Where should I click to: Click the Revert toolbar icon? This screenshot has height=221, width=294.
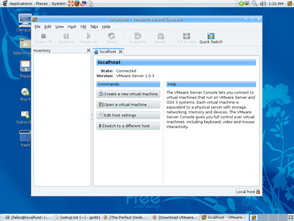tap(160, 36)
